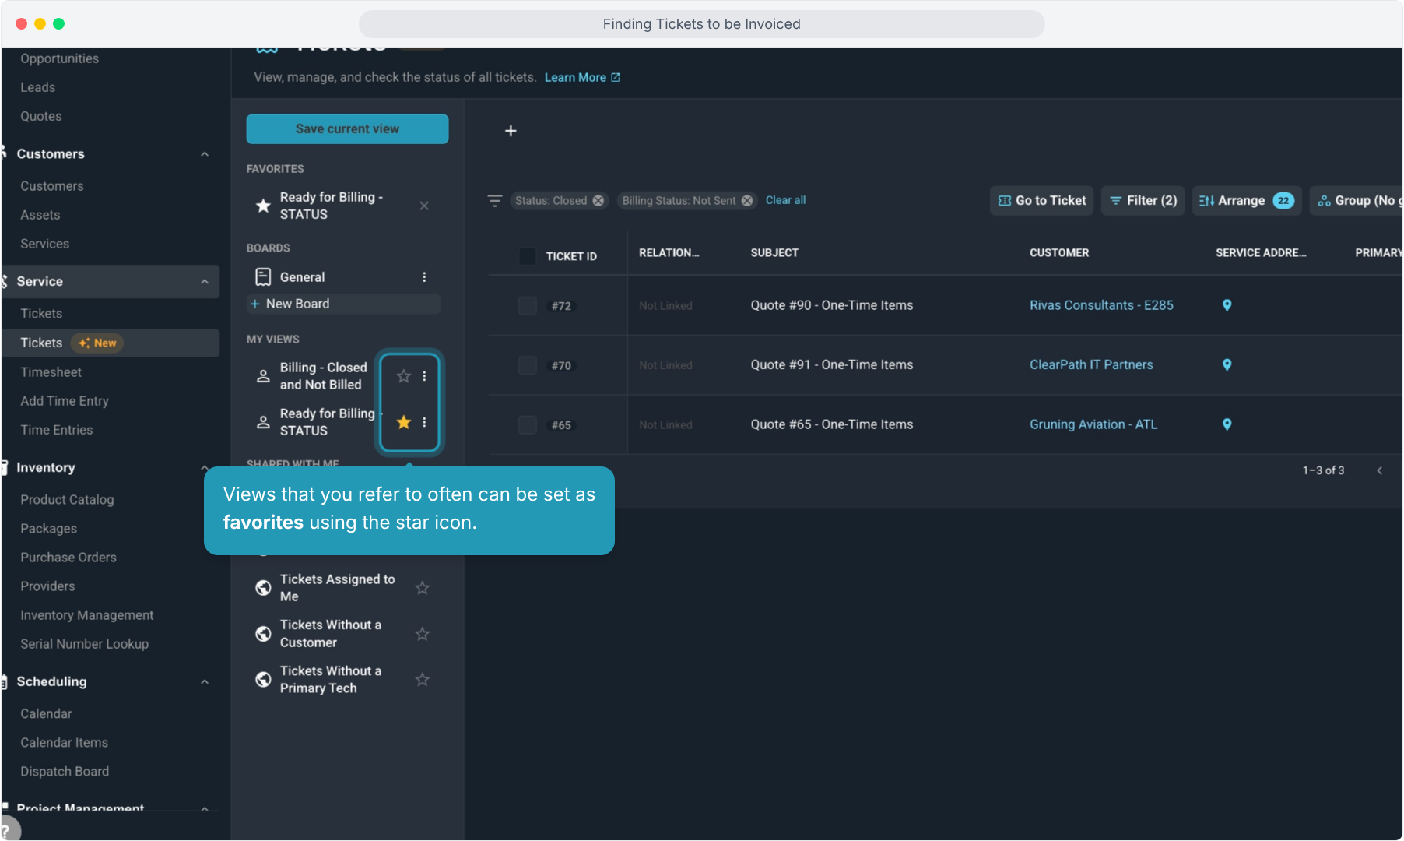Image resolution: width=1404 pixels, height=841 pixels.
Task: Go to Product Catalog
Action: click(67, 500)
